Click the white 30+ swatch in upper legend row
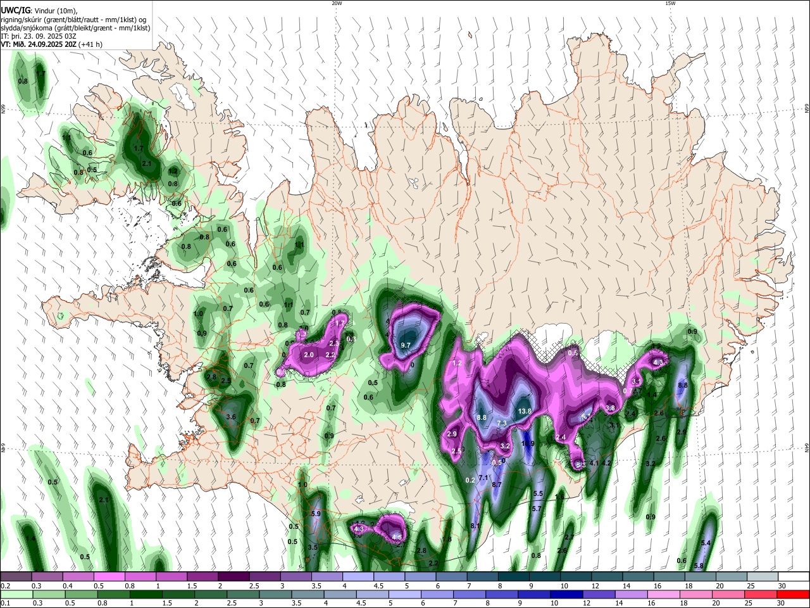Image resolution: width=810 pixels, height=608 pixels. point(793,576)
